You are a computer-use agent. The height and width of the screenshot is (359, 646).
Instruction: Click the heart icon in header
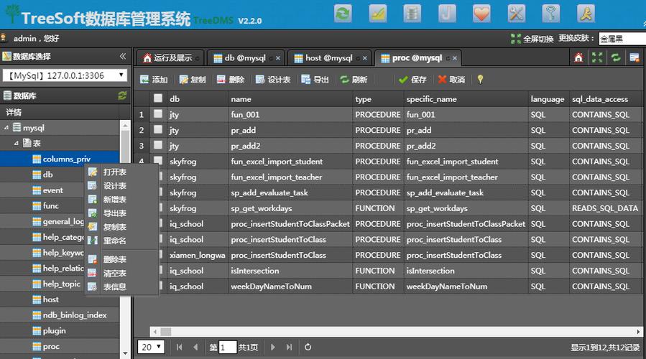click(x=481, y=14)
